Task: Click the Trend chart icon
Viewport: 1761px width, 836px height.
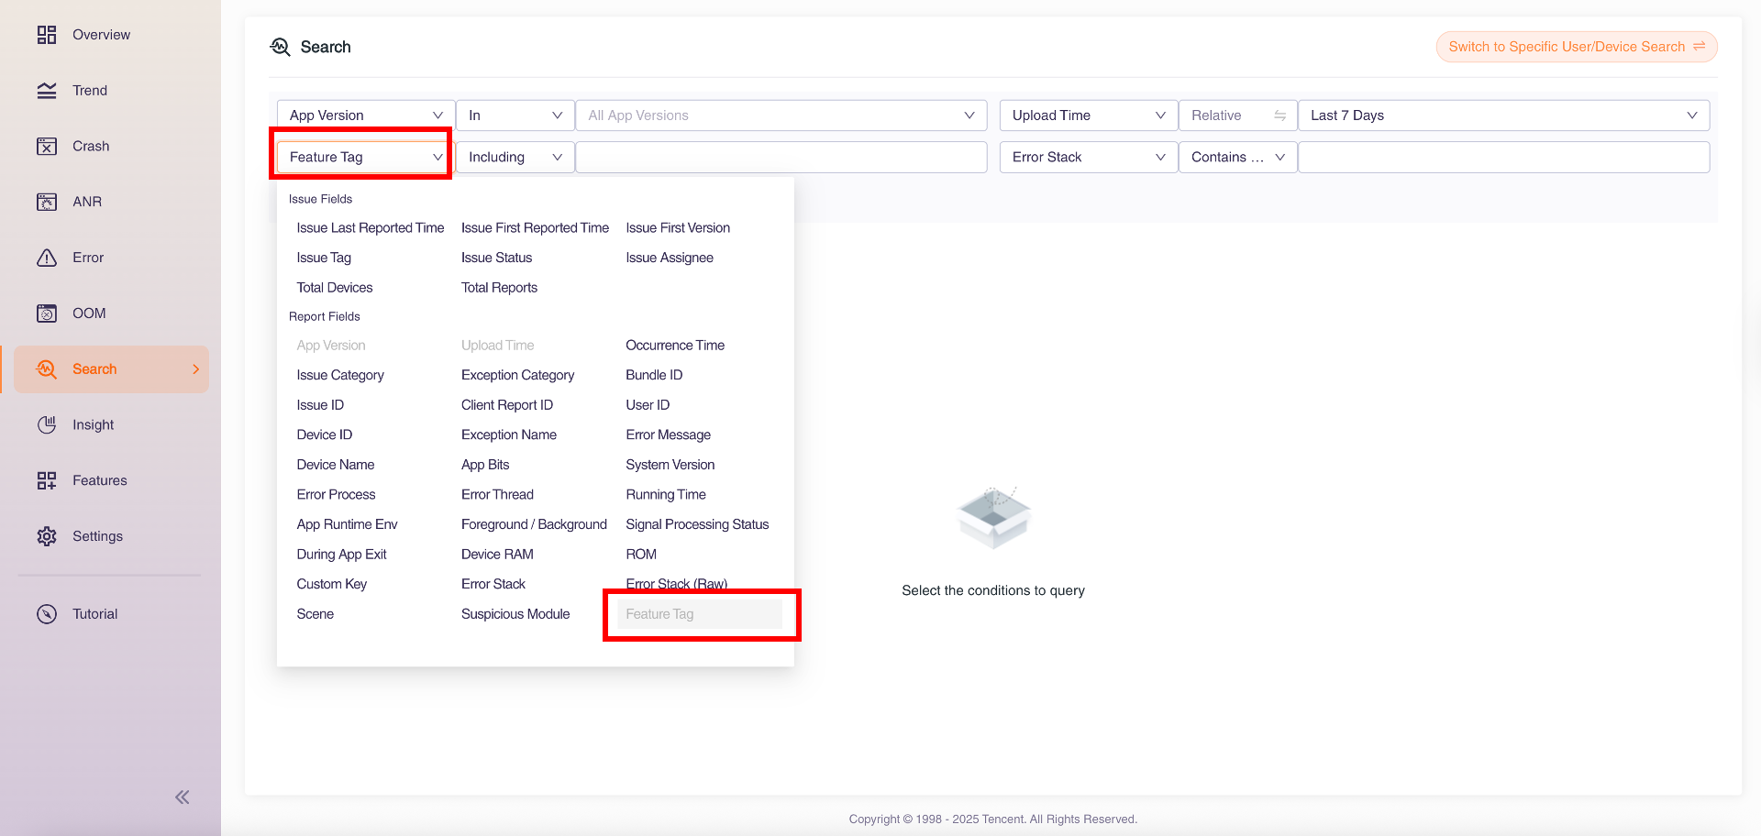Action: click(x=47, y=91)
